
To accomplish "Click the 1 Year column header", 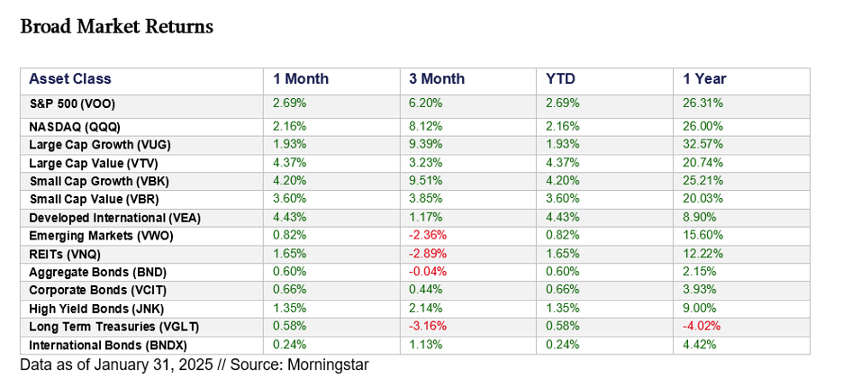I will pos(704,79).
